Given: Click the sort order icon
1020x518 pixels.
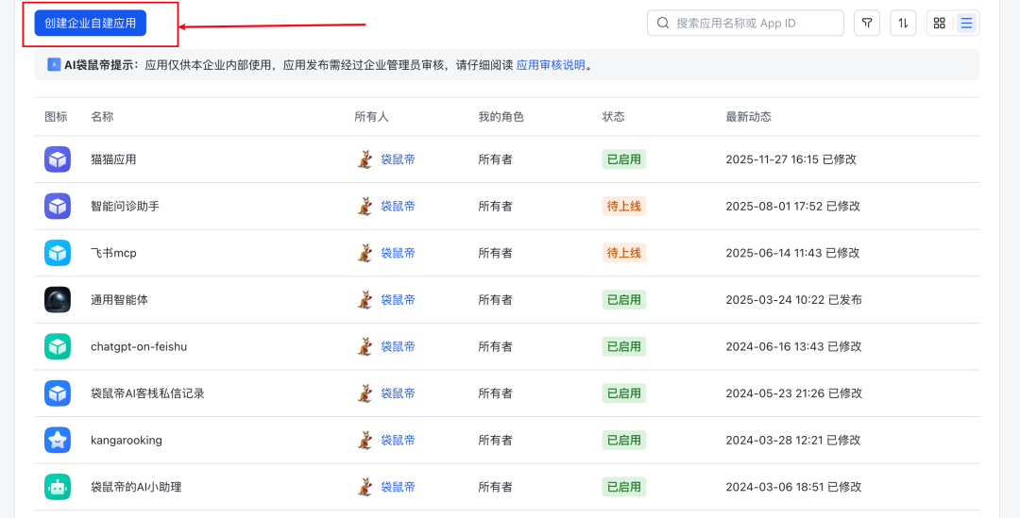Looking at the screenshot, I should tap(903, 23).
